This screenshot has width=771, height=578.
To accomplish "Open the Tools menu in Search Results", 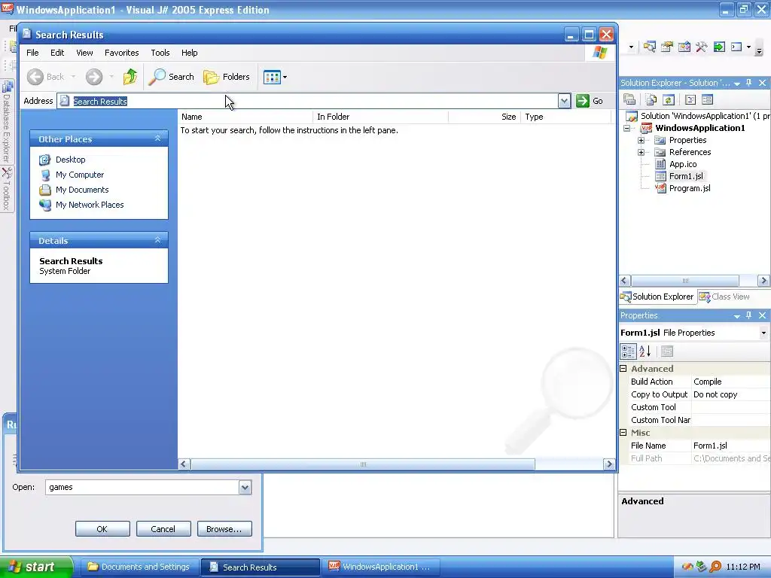I will click(160, 53).
